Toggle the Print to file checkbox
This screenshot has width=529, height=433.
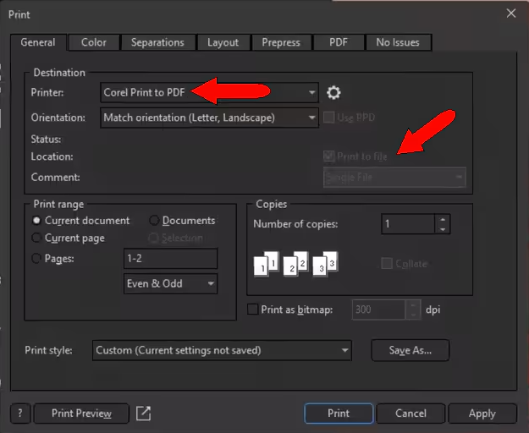pos(328,156)
